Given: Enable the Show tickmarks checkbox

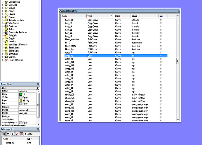Looking at the screenshot, I should [x=21, y=123].
